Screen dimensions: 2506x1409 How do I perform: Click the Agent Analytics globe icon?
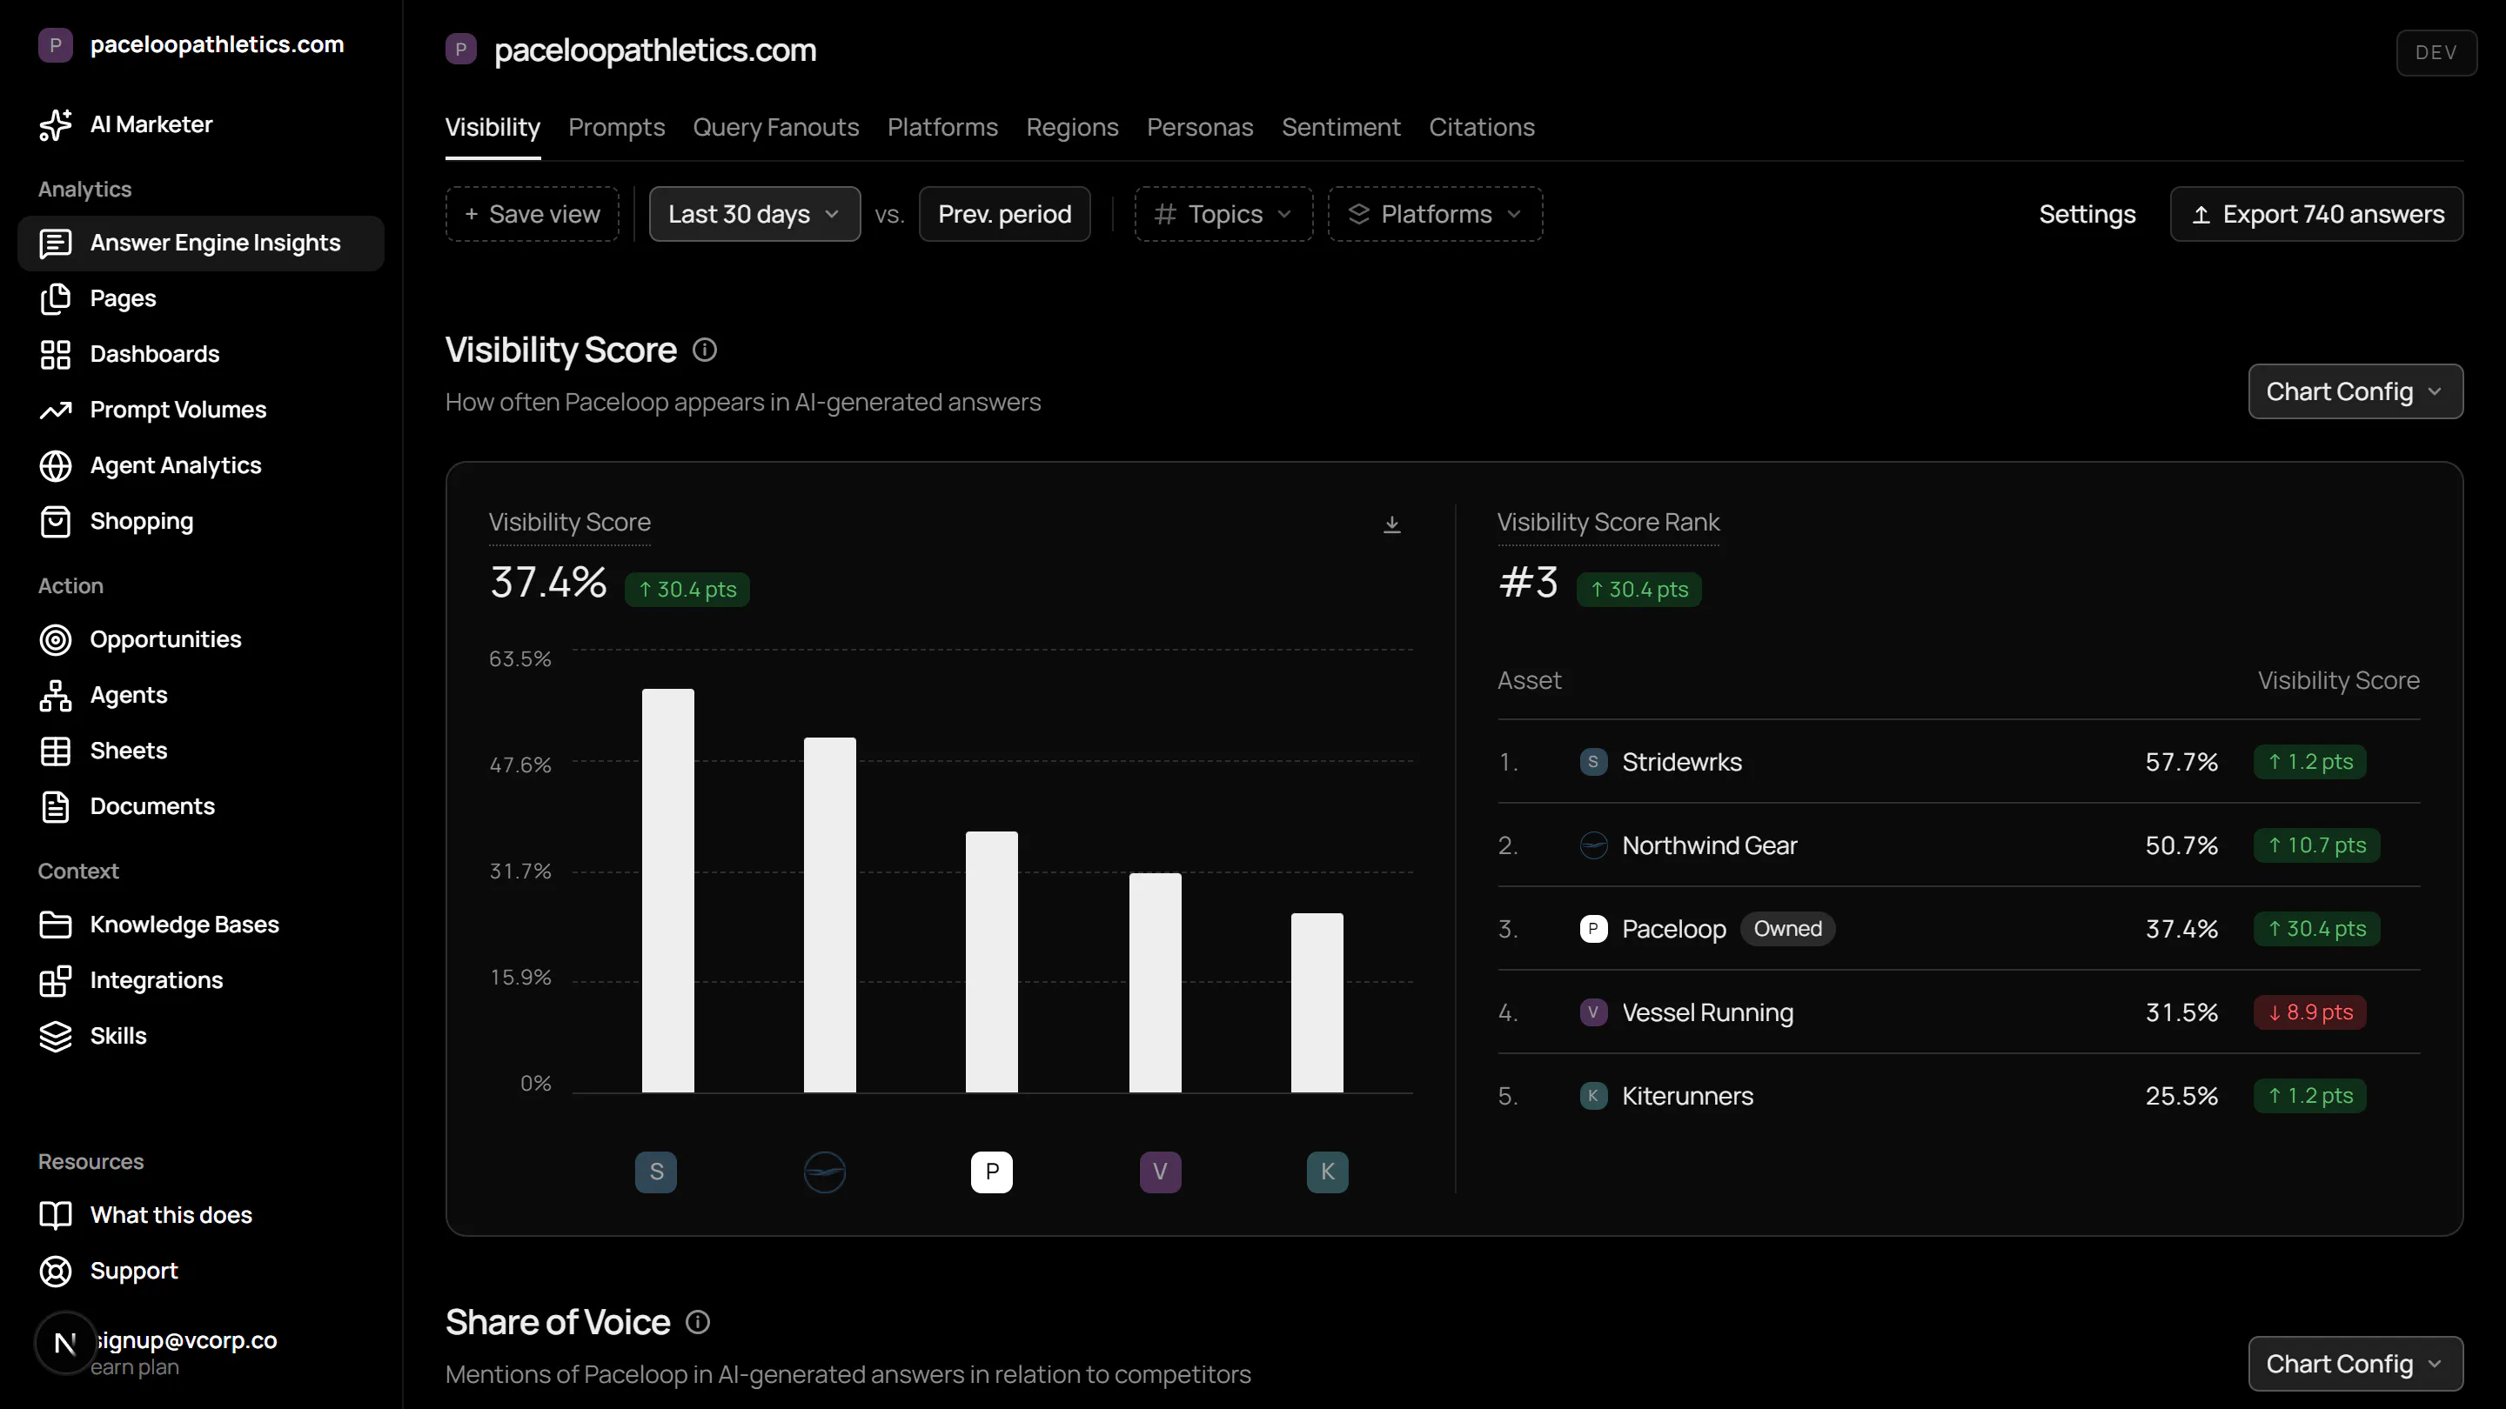pos(56,466)
